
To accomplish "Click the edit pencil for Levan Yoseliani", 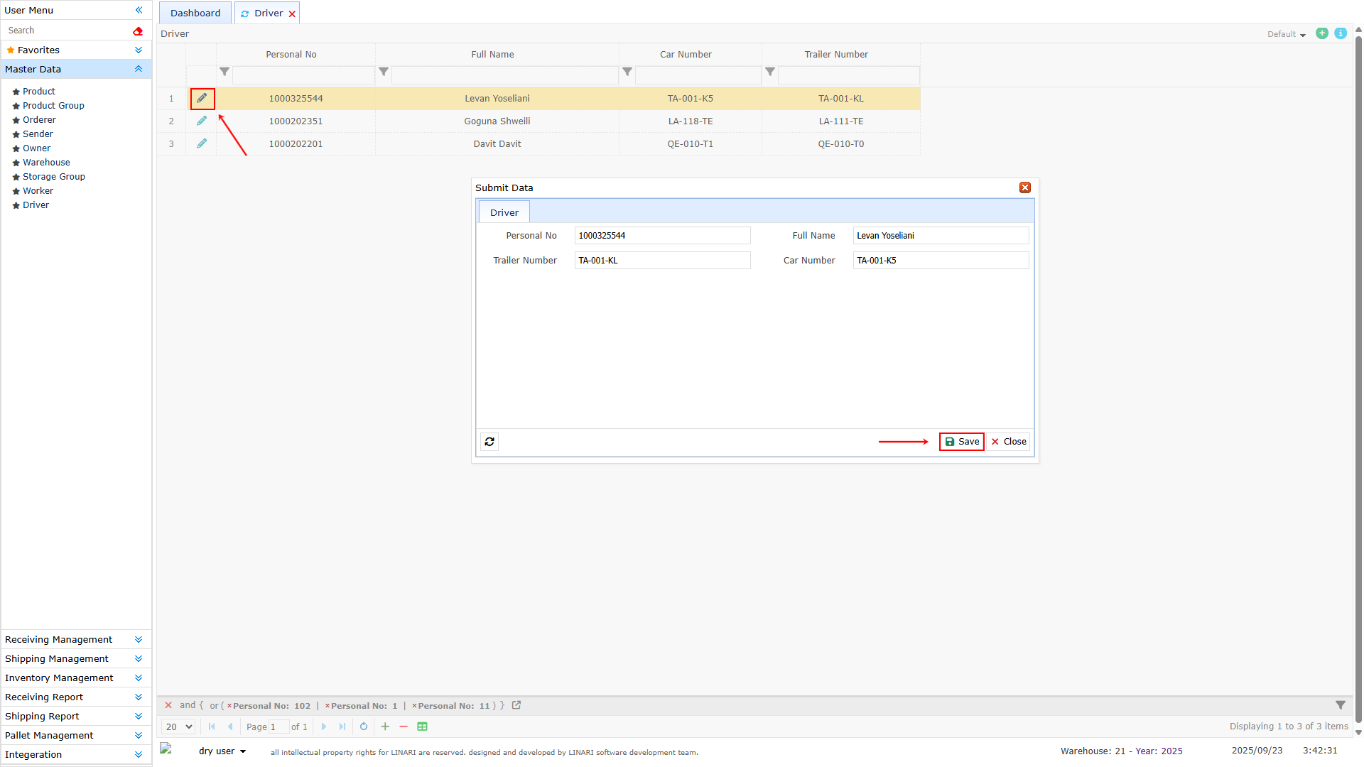I will click(x=202, y=99).
